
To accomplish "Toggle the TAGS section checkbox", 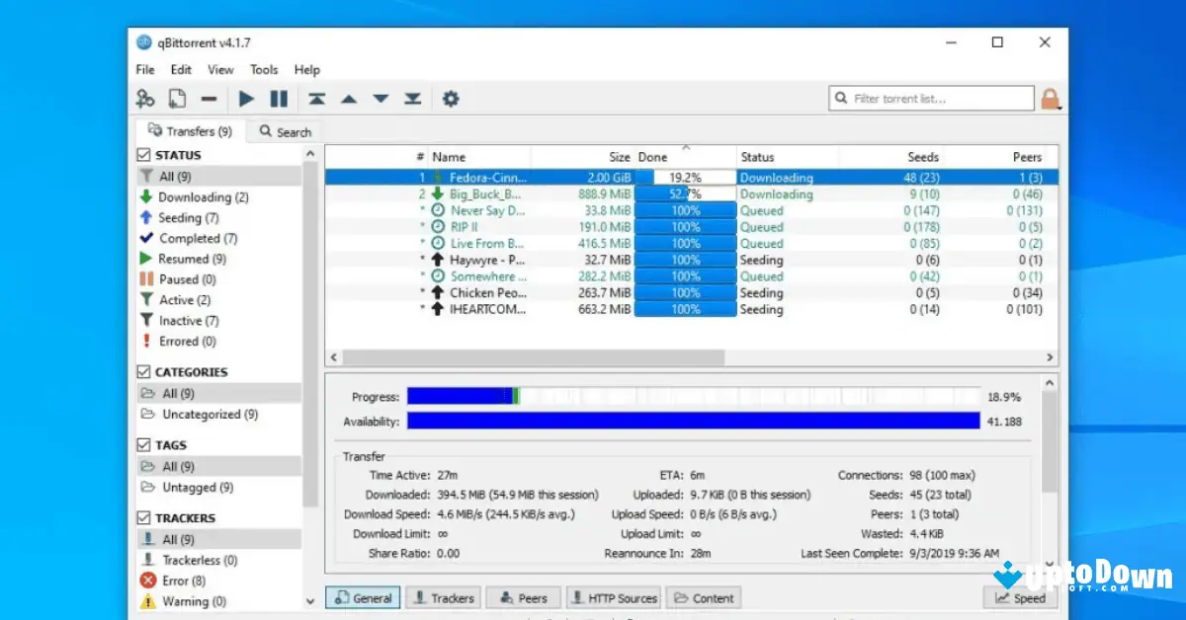I will pos(144,444).
